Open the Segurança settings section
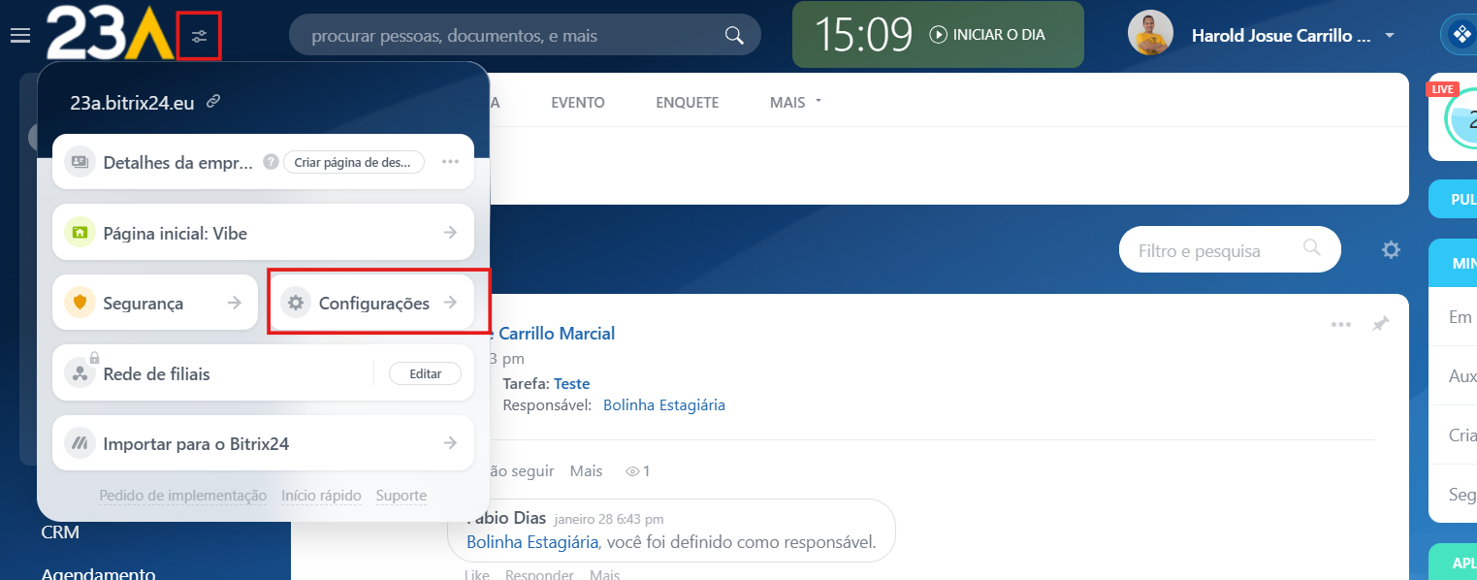Image resolution: width=1477 pixels, height=580 pixels. (x=155, y=304)
